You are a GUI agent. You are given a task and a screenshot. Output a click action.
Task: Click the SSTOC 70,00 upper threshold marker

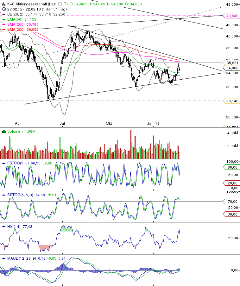231,201
